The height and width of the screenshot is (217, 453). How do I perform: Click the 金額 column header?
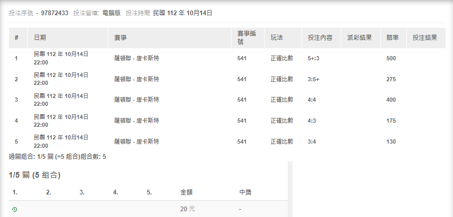tap(186, 192)
